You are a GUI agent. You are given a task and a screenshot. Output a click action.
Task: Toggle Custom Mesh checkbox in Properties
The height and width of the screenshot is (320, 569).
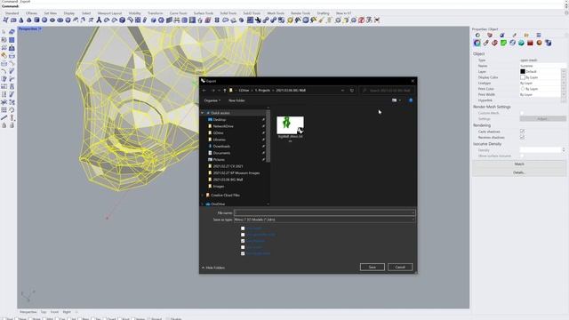(x=522, y=113)
